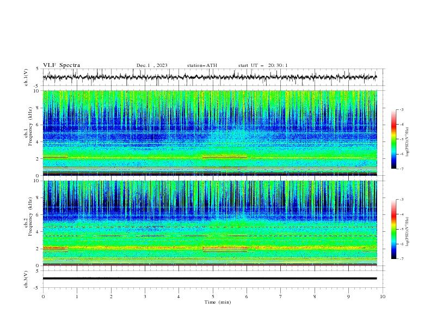
Task: Click the upper colorbar's log(PSD) label
Action: [x=408, y=142]
